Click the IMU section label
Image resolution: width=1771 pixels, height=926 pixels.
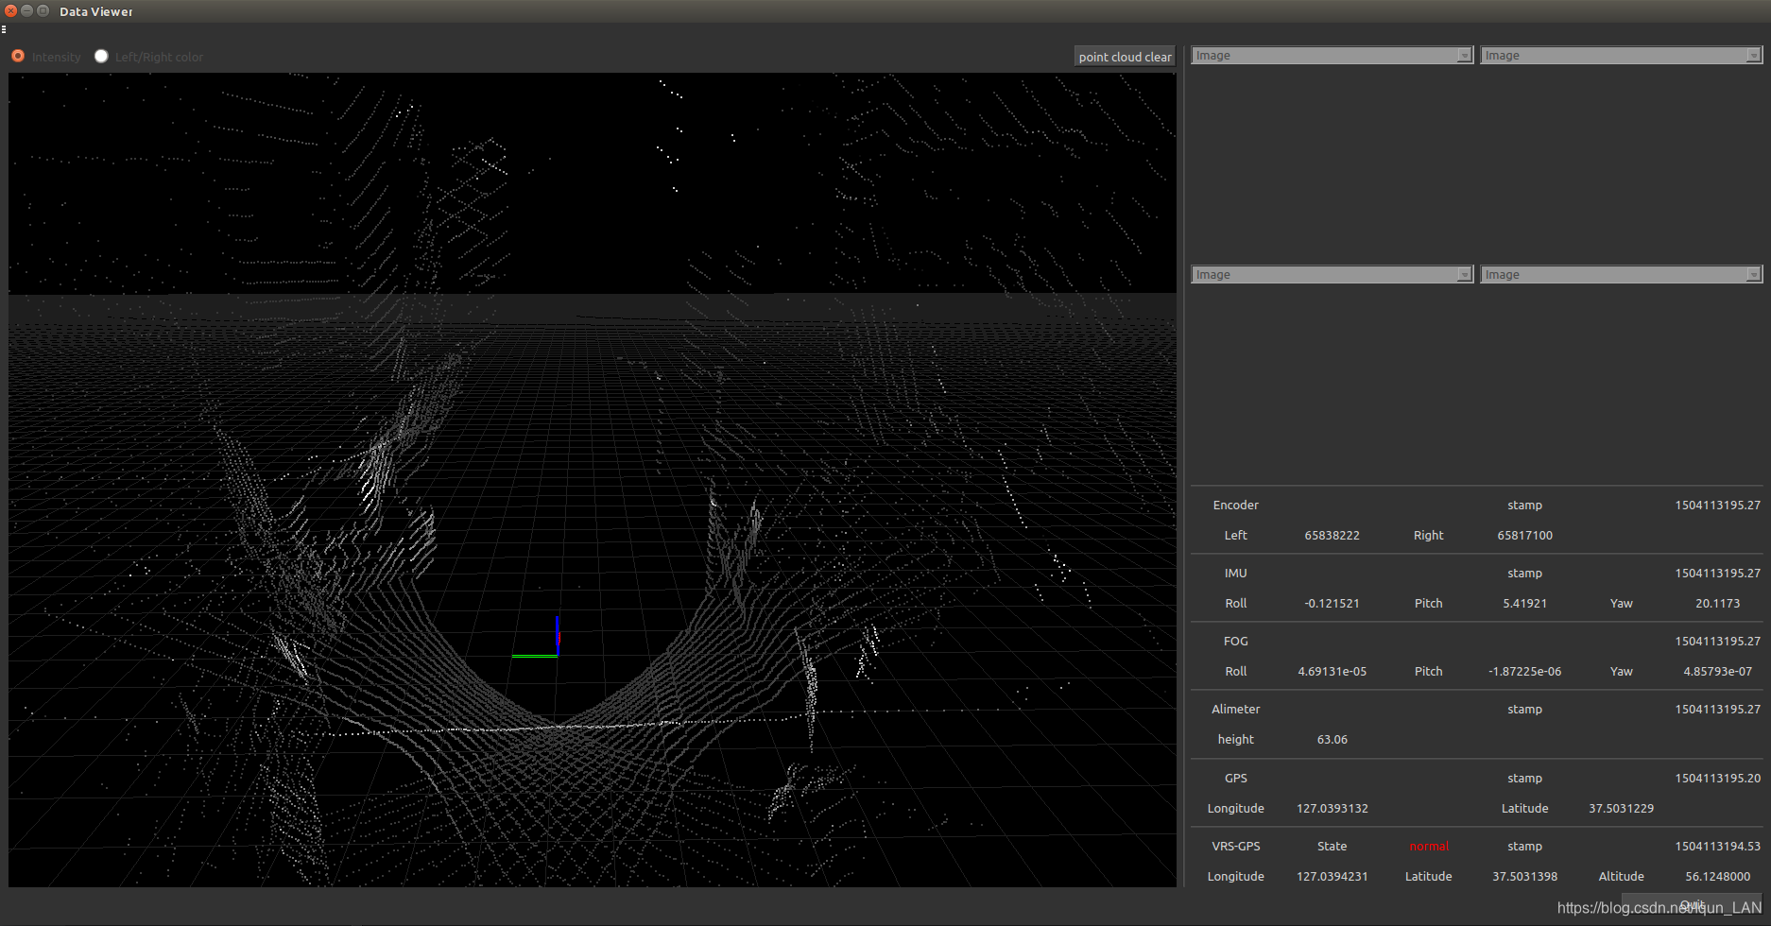tap(1235, 574)
